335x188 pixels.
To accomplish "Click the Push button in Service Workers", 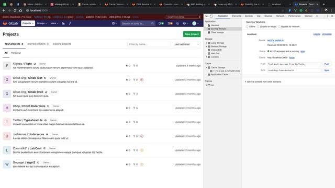I will pos(327,64).
